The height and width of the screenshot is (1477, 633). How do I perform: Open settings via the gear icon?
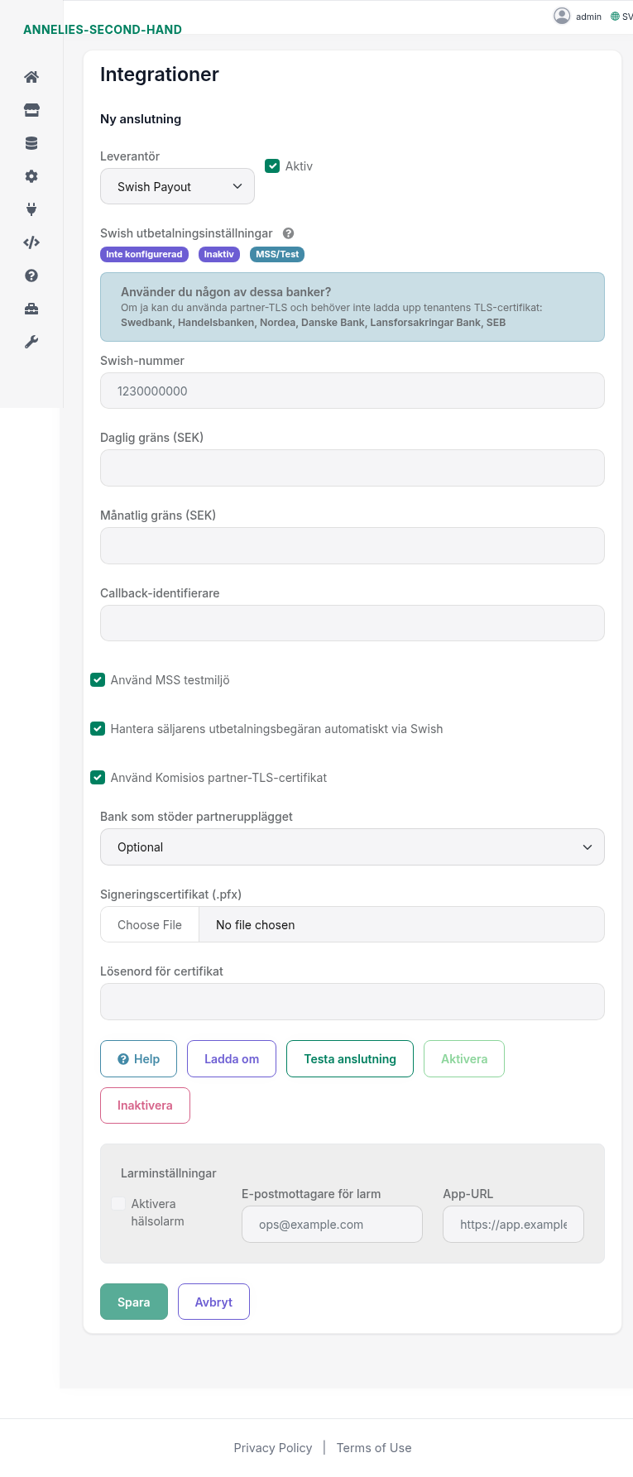click(x=31, y=175)
